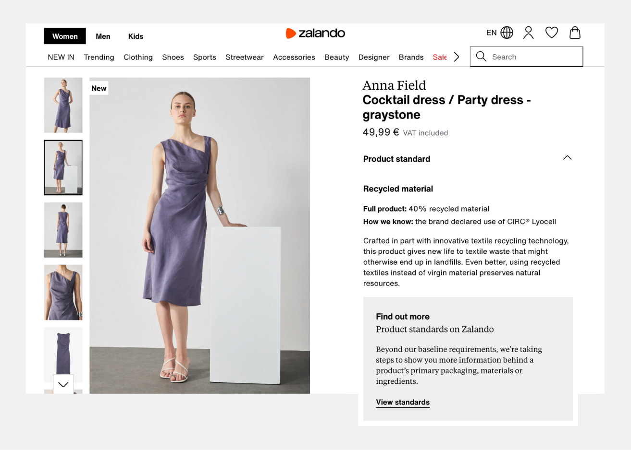This screenshot has width=631, height=450.
Task: Open the Clothing category
Action: coord(138,57)
